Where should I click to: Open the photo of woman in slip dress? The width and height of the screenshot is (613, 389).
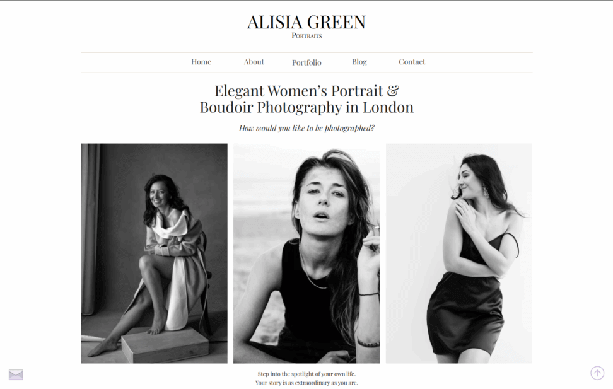(459, 253)
